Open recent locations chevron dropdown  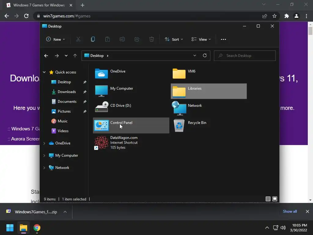tap(66, 56)
